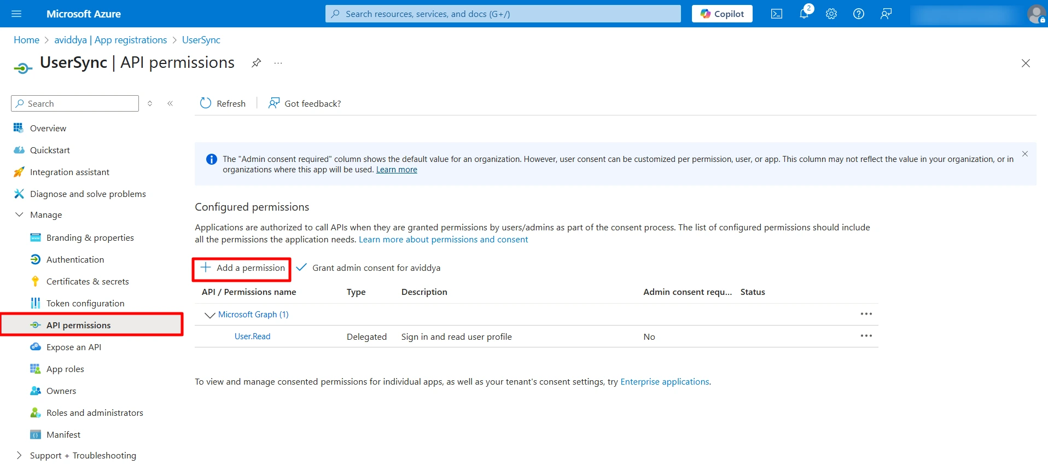Screen dimensions: 1048x476
Task: Go to aviddya App registrations breadcrumb
Action: pyautogui.click(x=110, y=40)
